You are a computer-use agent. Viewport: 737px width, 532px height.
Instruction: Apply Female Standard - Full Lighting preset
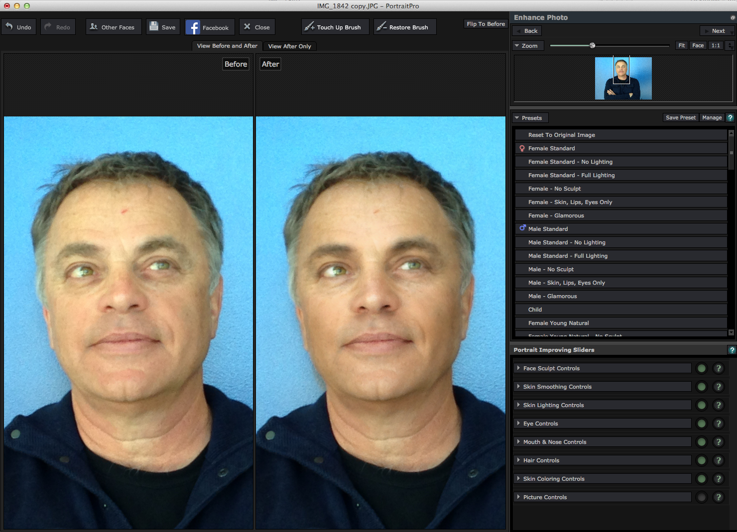[x=621, y=175]
